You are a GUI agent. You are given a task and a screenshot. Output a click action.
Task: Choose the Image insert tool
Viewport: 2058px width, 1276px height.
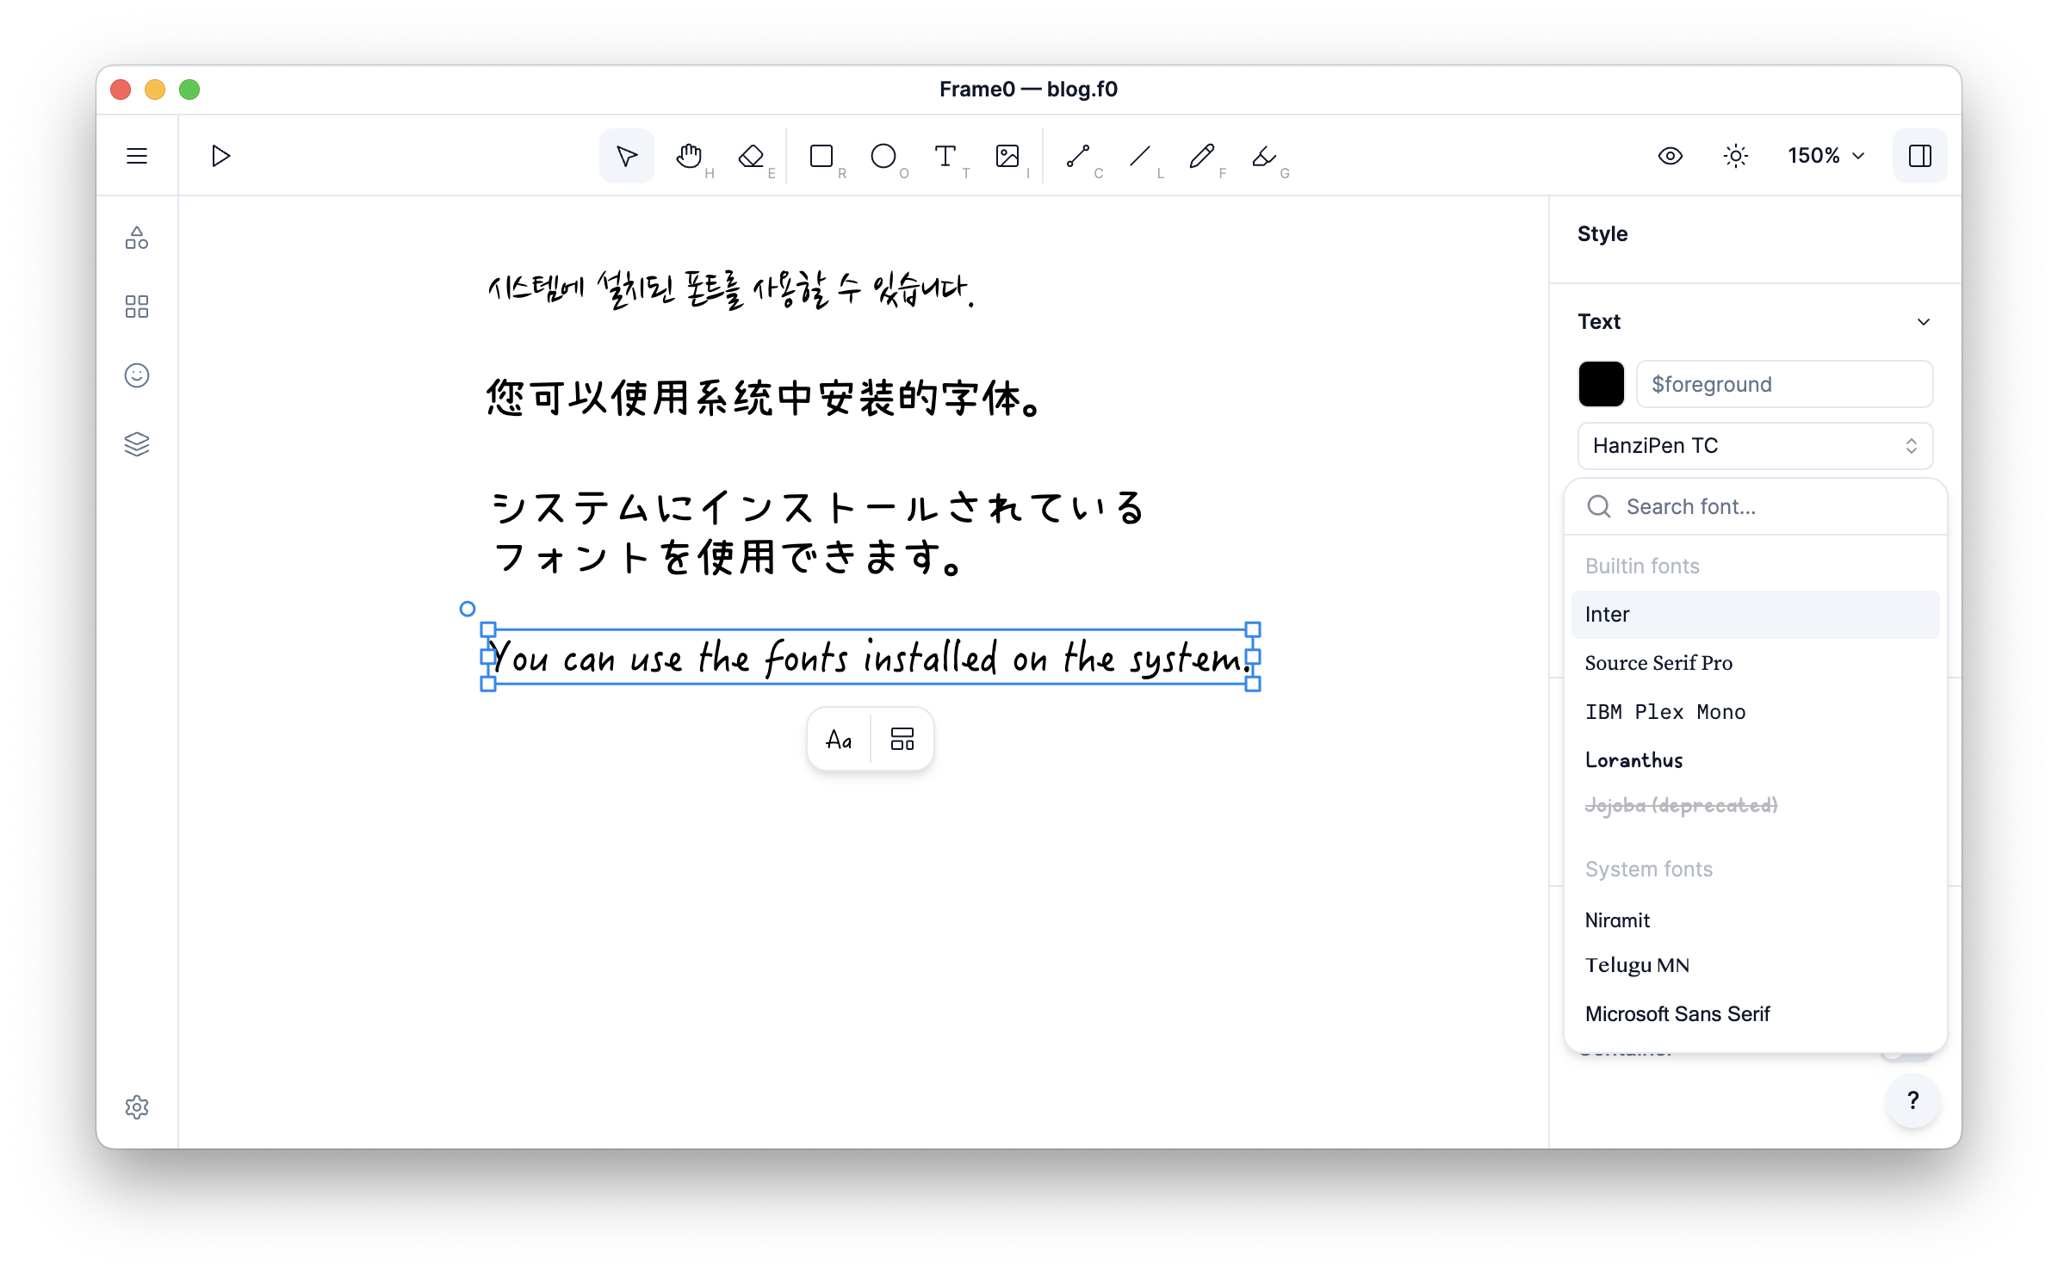pos(1007,156)
